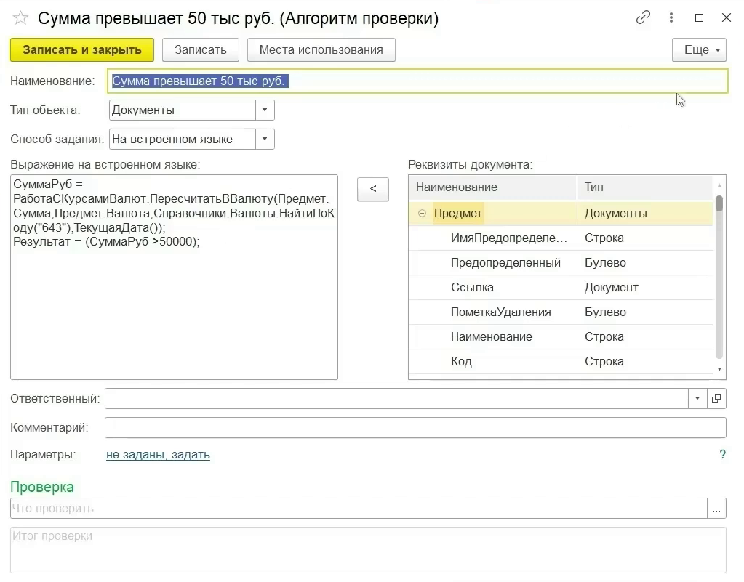Click the open icon beside Ответственный field

(x=716, y=398)
